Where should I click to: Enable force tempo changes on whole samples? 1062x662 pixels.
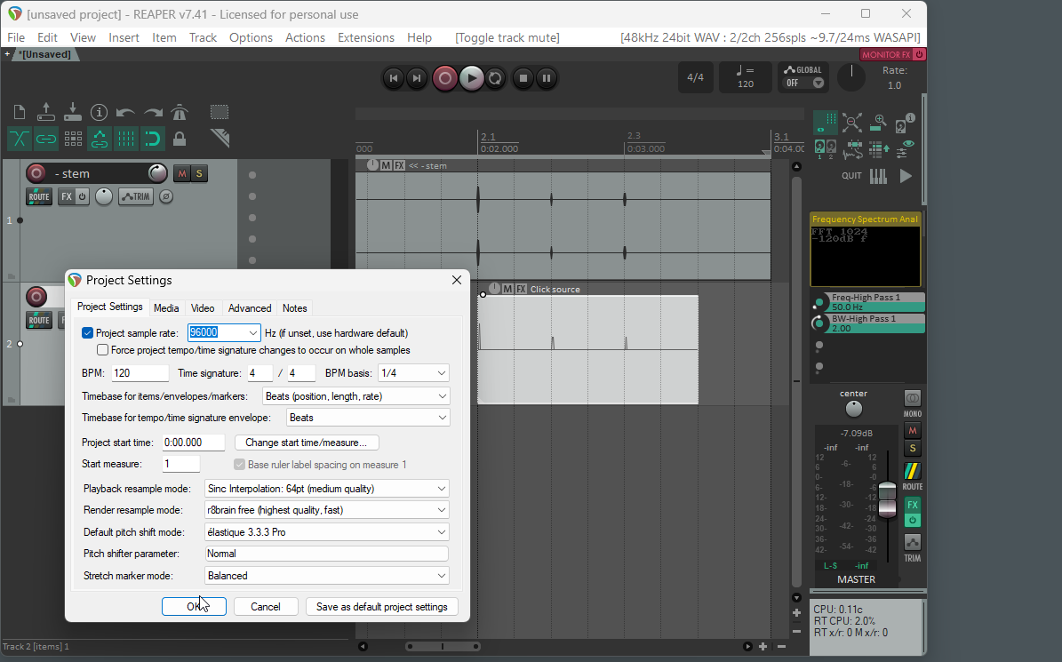(x=103, y=350)
